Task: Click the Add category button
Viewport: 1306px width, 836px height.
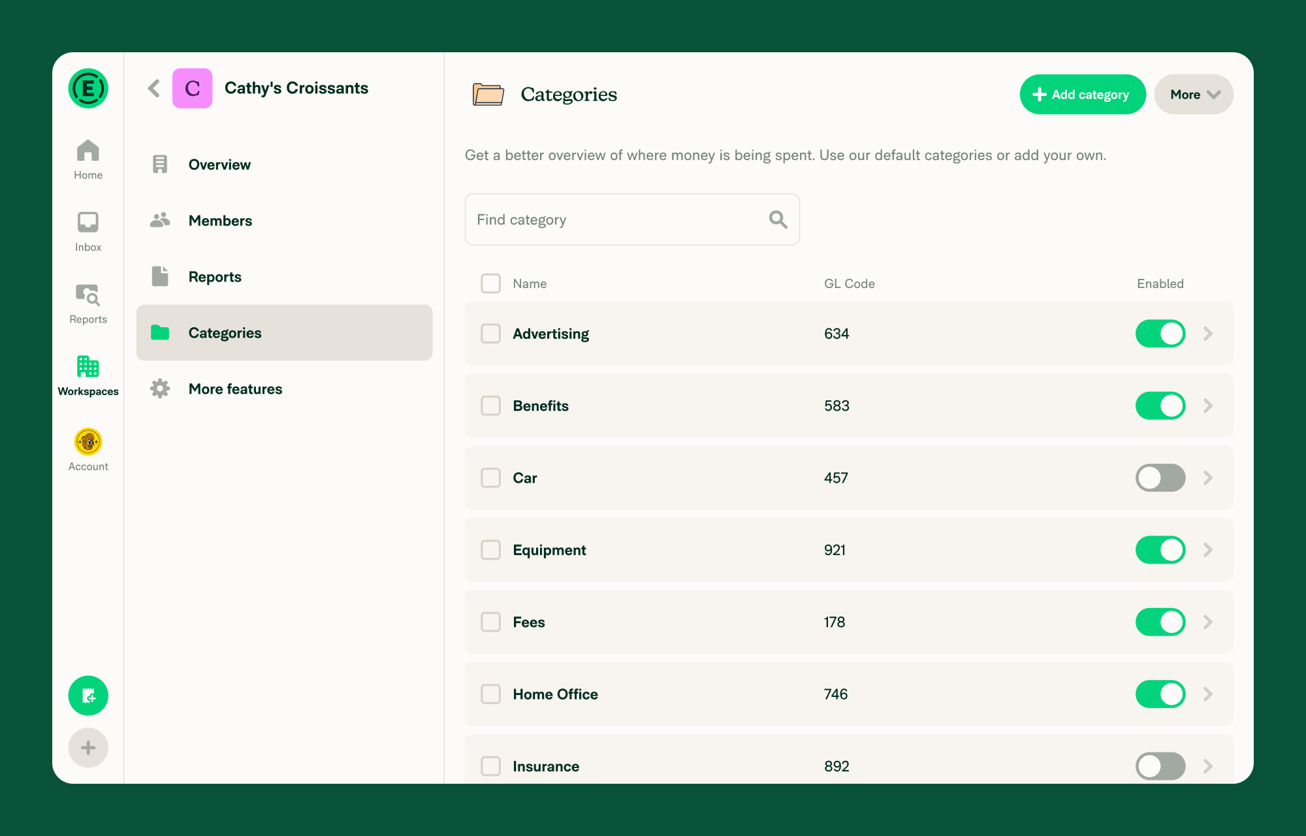Action: [1082, 94]
